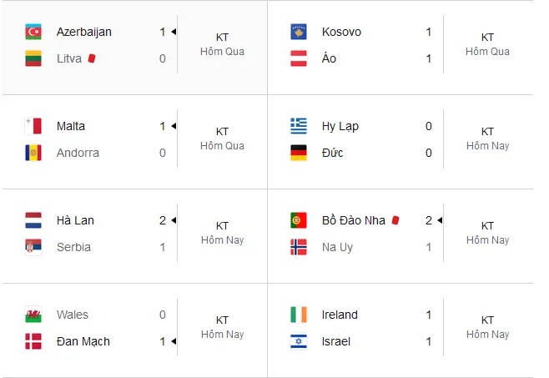Select the Ireland team name
Image resolution: width=549 pixels, height=378 pixels.
click(340, 315)
